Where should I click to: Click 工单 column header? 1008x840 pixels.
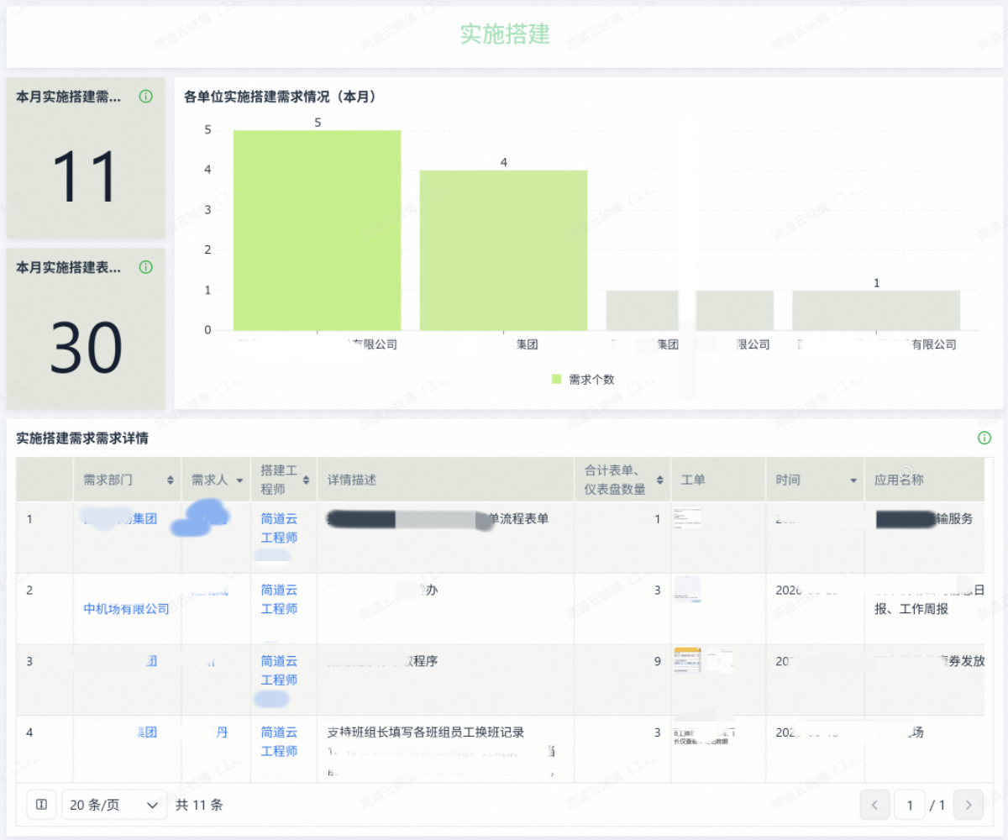coord(693,480)
